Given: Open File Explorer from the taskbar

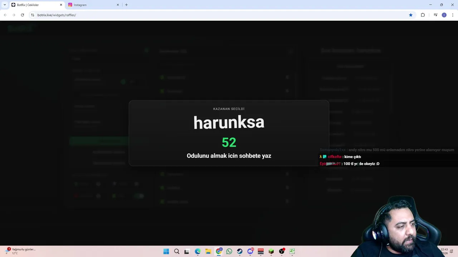Looking at the screenshot, I should tap(208, 251).
